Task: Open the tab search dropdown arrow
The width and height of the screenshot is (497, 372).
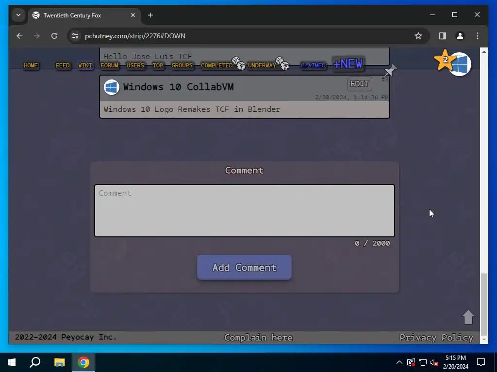Action: coord(18,15)
